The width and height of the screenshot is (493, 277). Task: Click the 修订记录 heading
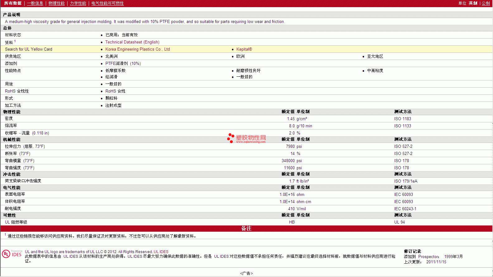[412, 251]
